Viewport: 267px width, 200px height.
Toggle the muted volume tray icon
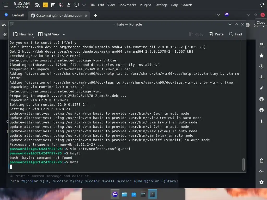[61, 5]
